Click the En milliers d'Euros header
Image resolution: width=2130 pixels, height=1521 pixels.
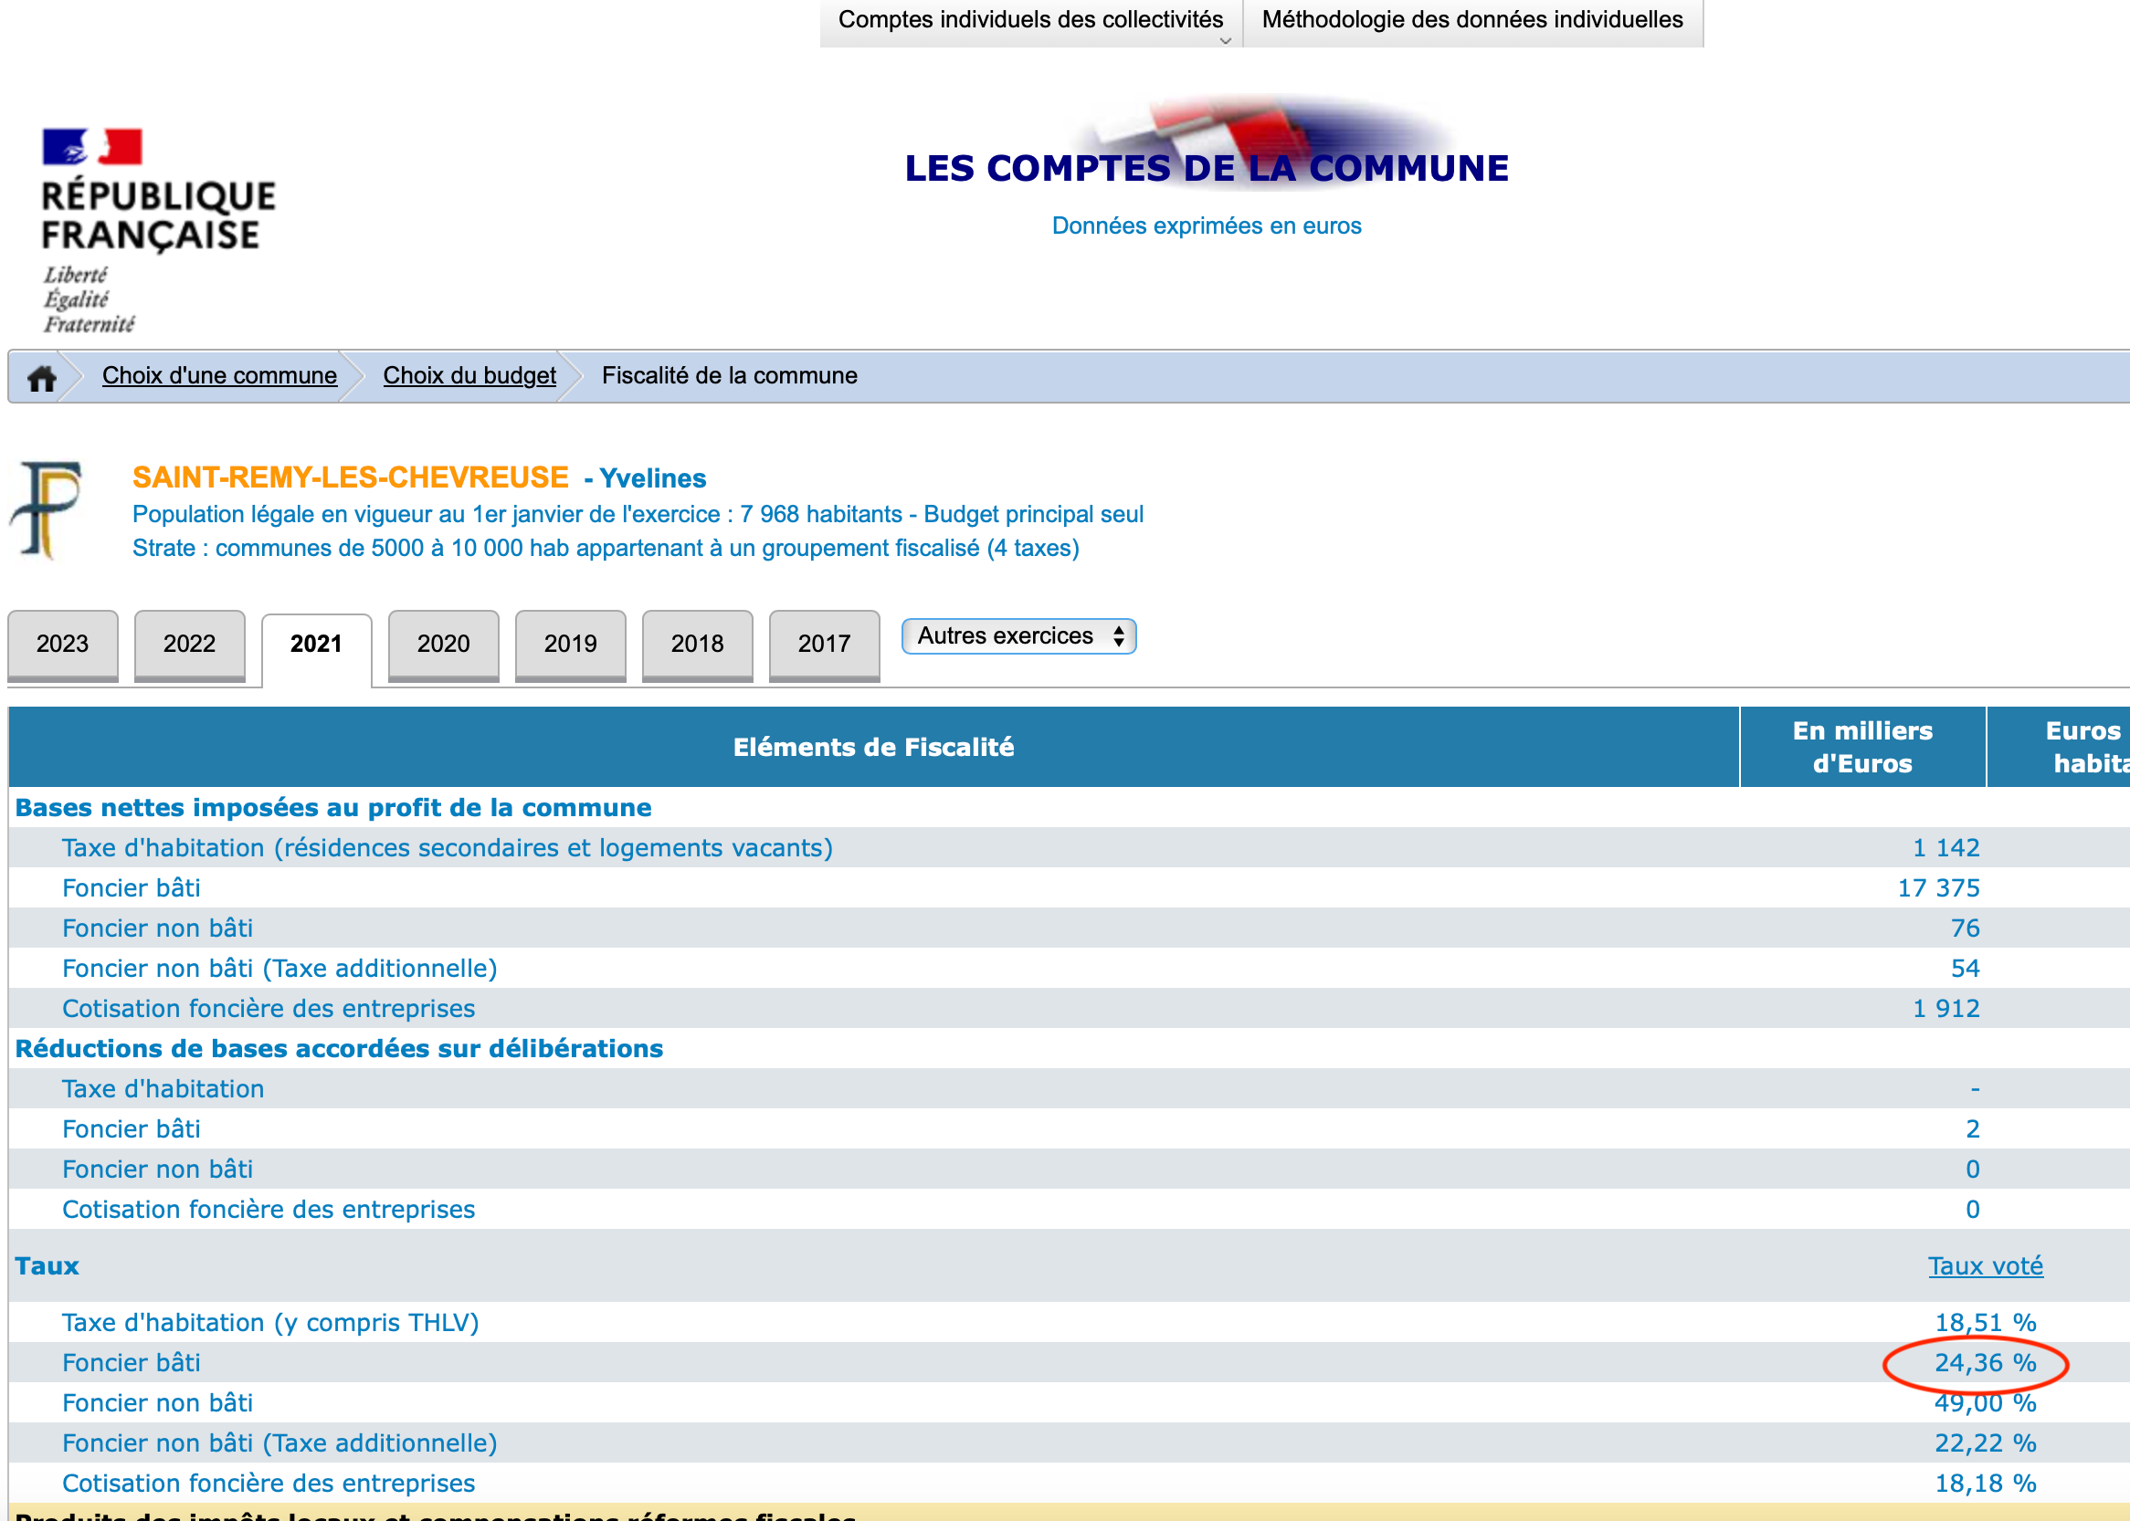point(1862,748)
